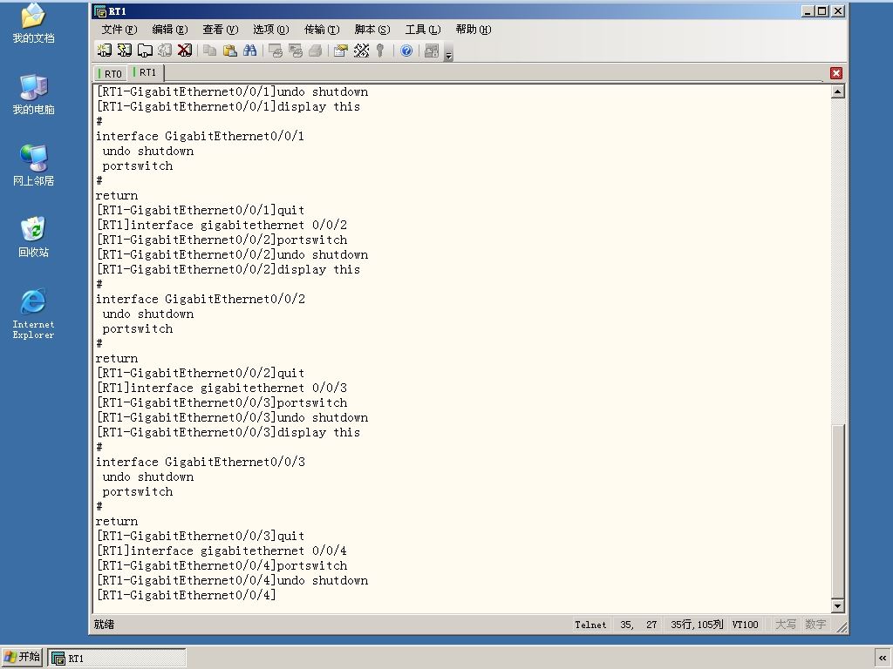
Task: Expand the taskbar tray chevron
Action: tap(883, 659)
